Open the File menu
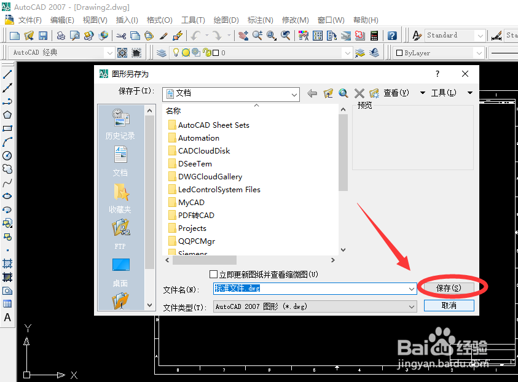Screen dimensions: 518x382 click(29, 20)
